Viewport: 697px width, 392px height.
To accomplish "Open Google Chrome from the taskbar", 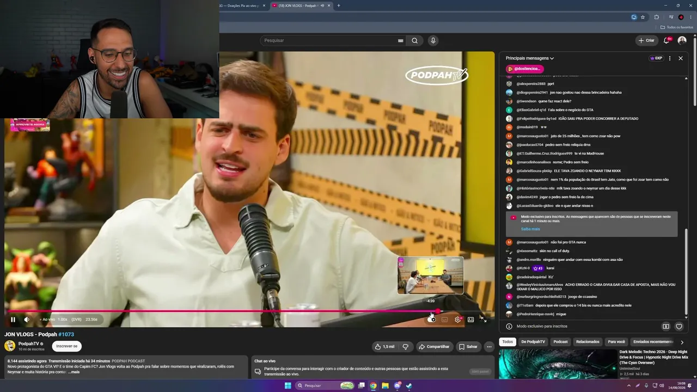I will click(373, 385).
